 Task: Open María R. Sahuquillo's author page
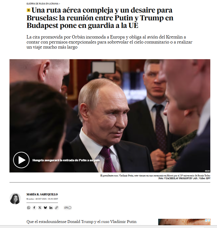click(x=42, y=195)
